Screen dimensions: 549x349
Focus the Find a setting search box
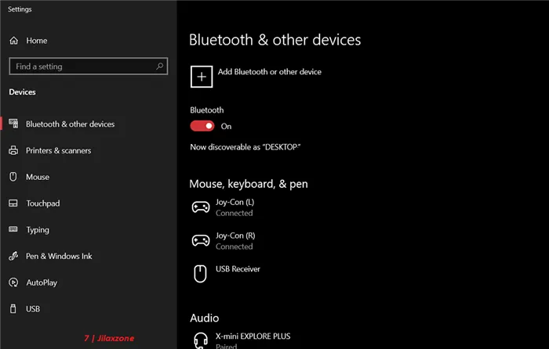tap(88, 66)
